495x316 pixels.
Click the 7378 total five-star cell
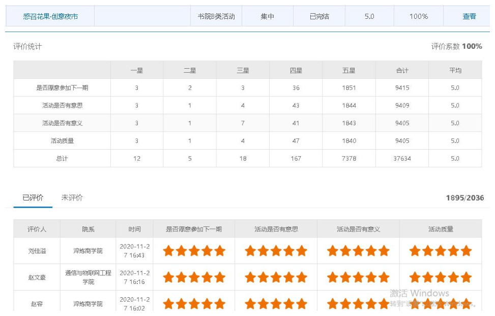[x=349, y=158]
